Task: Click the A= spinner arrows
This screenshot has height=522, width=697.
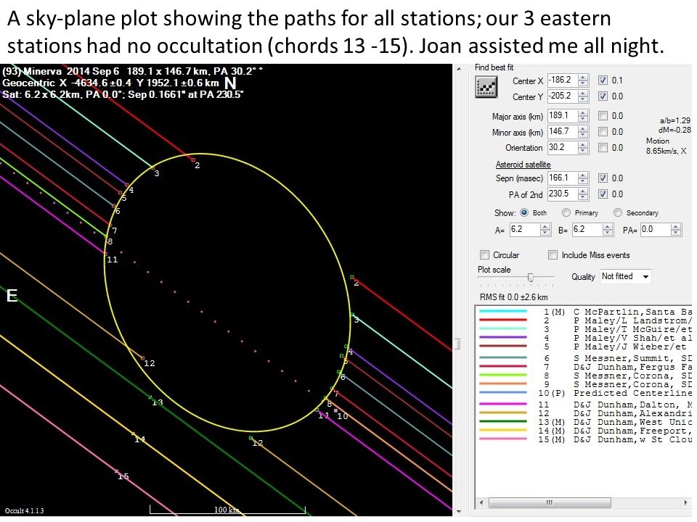Action: click(545, 230)
